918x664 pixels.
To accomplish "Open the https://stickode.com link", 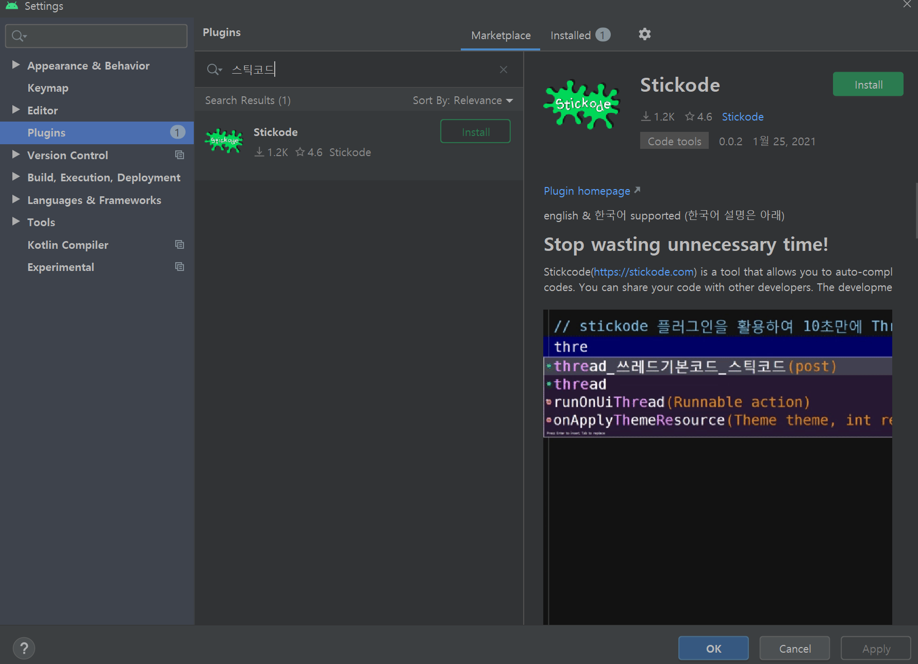I will (644, 272).
